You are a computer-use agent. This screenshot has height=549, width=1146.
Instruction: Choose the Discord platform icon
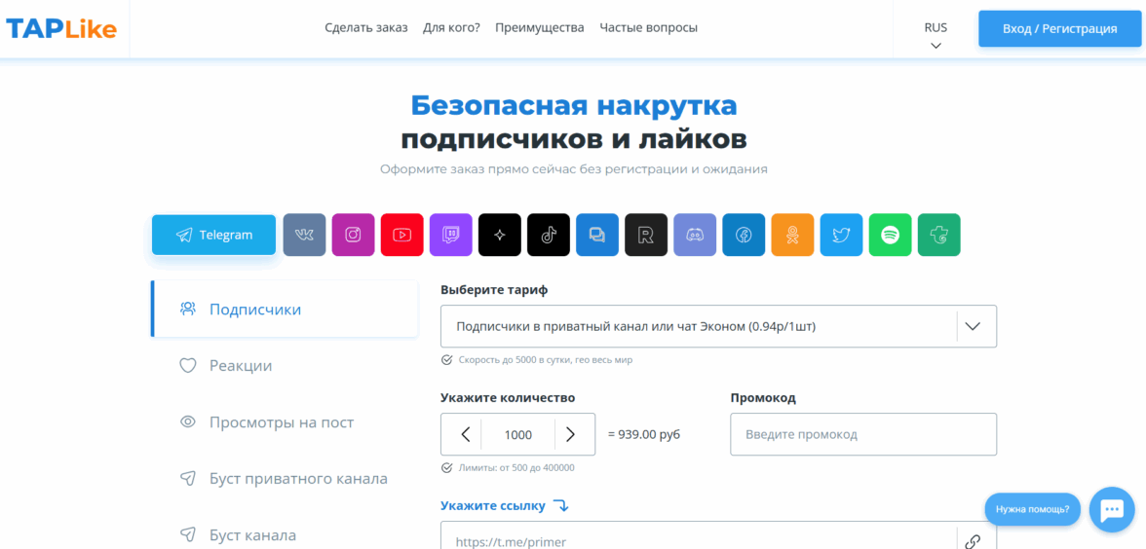coord(695,235)
